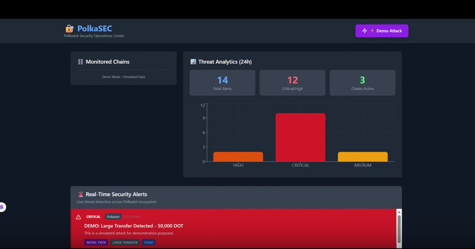475x249 pixels.
Task: Click the siren icon beside Real-Time Security Alerts
Action: point(81,194)
